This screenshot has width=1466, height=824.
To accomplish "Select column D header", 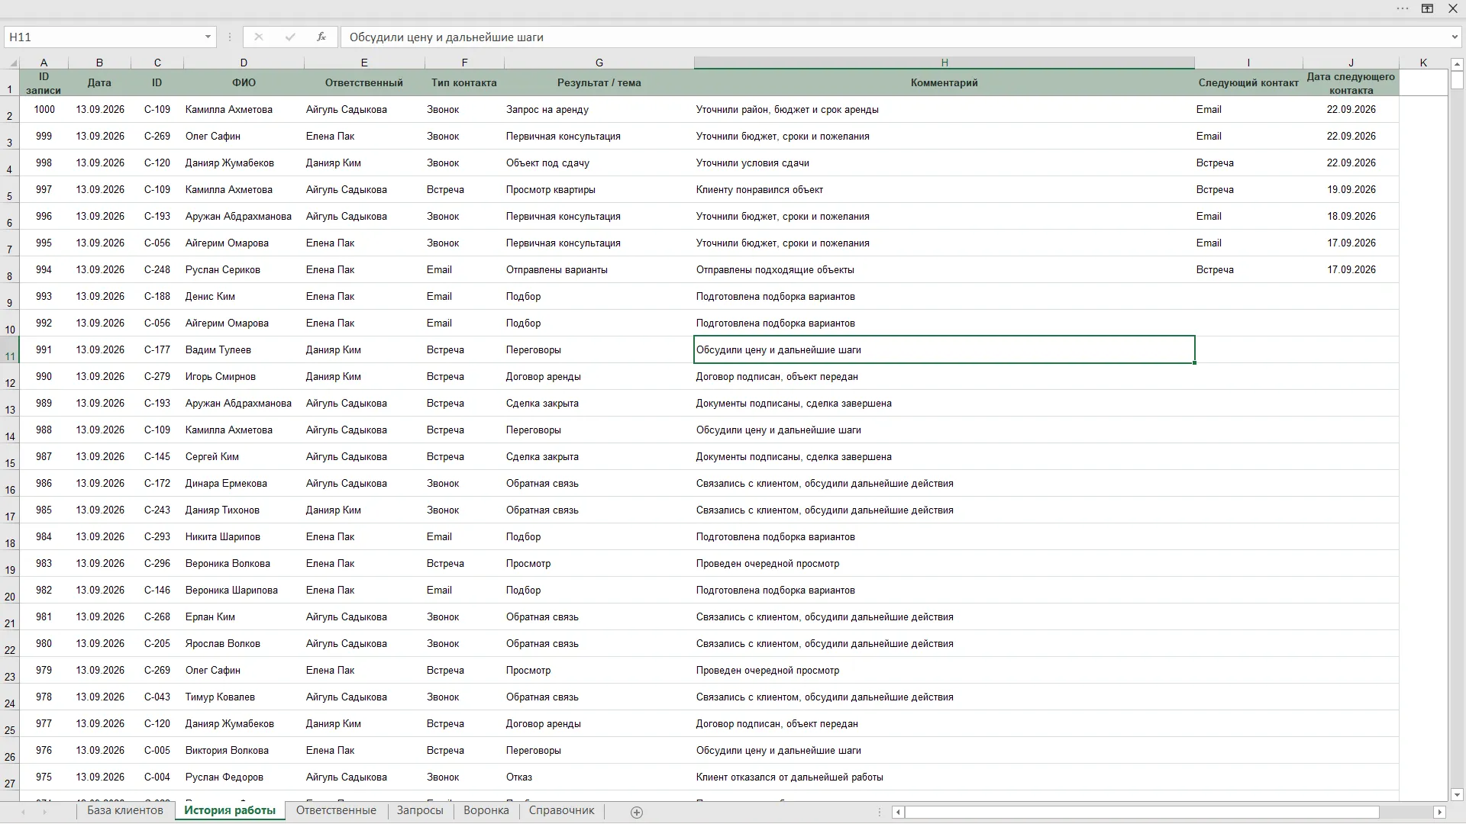I will 244,63.
